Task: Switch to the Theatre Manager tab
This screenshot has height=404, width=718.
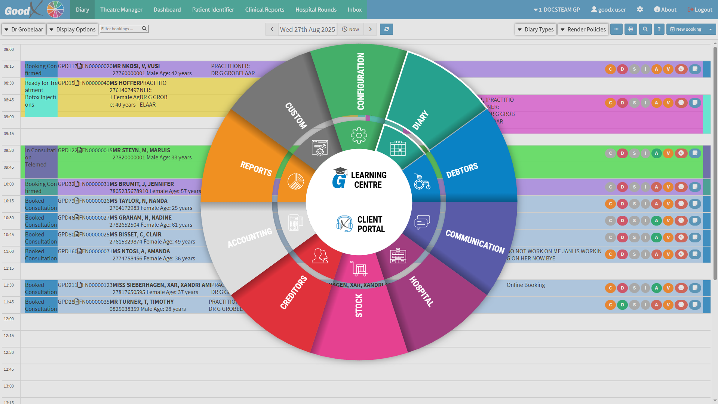Action: 121,10
